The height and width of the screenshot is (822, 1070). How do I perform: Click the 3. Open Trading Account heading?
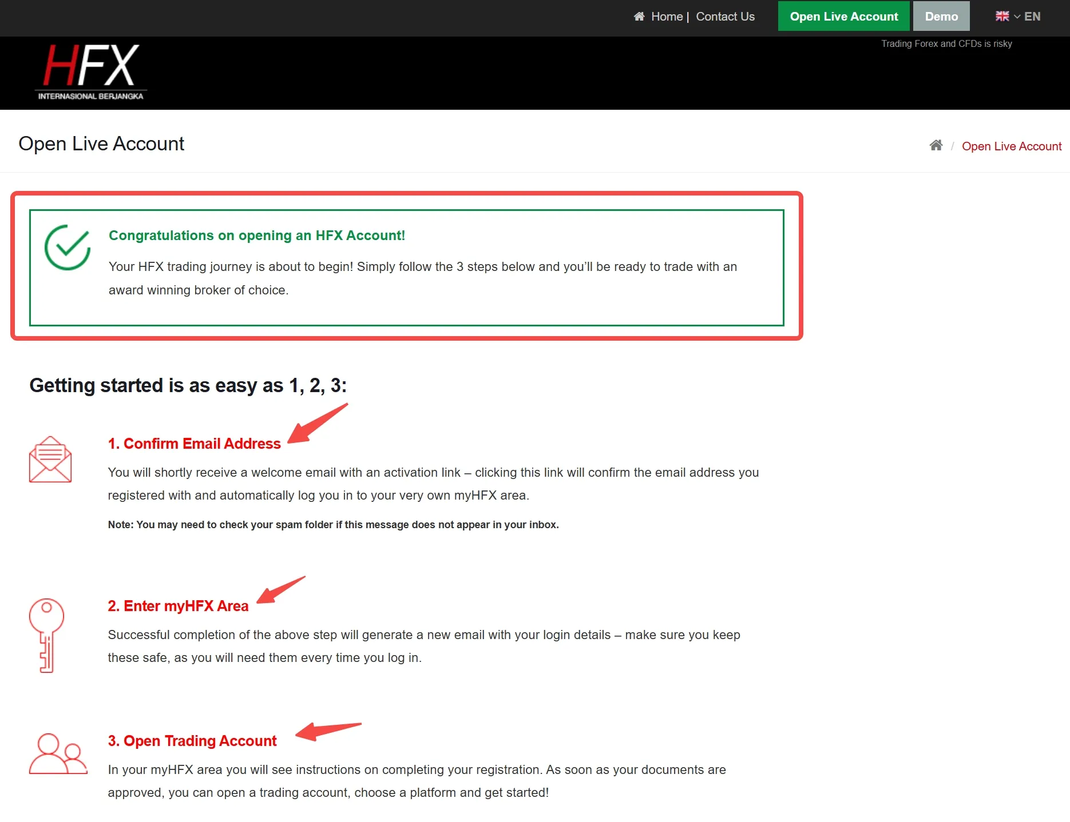pos(192,741)
